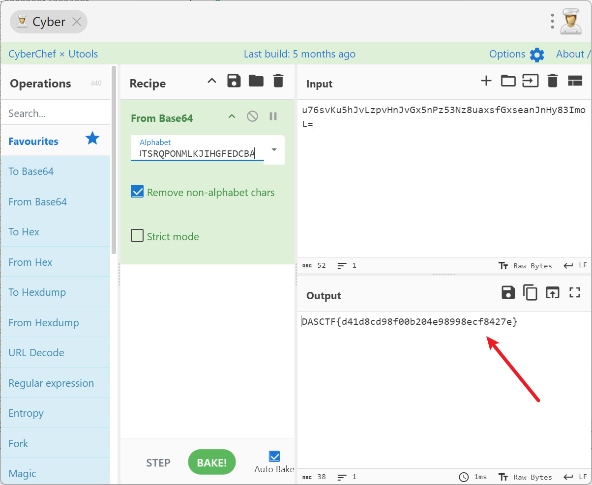592x485 pixels.
Task: Click the input line count indicator
Action: tap(347, 266)
